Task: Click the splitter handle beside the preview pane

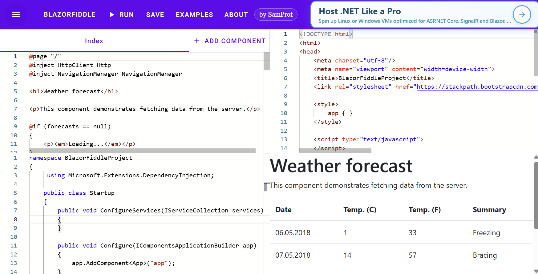Action: click(265, 187)
